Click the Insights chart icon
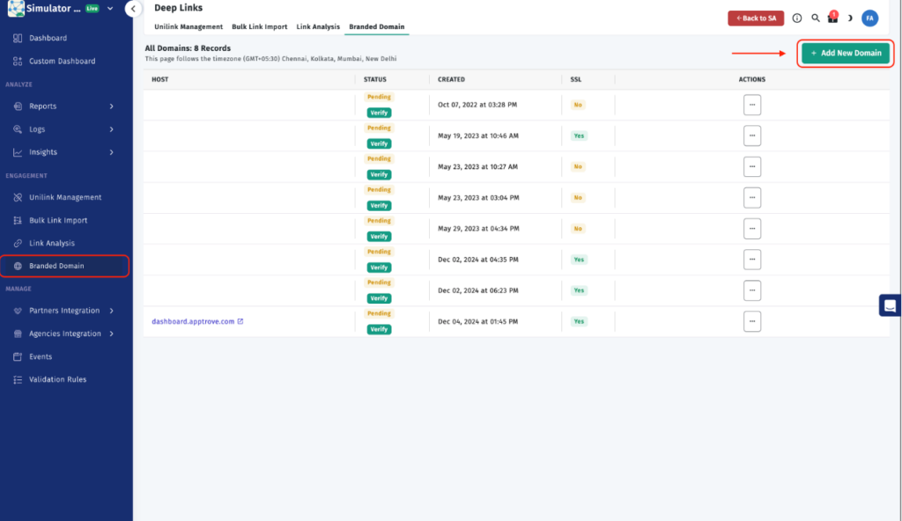Viewport: 902px width, 521px height. tap(18, 152)
